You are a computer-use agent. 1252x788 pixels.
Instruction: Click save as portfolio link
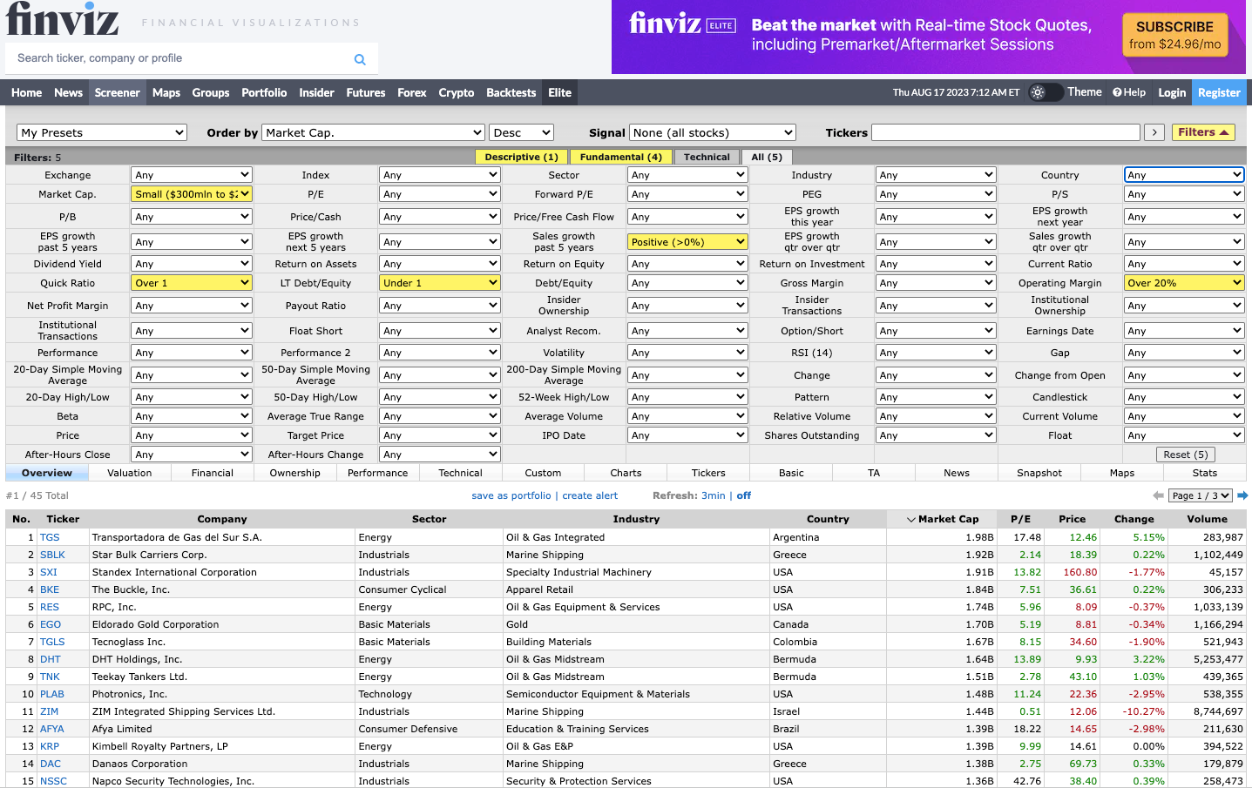coord(511,495)
